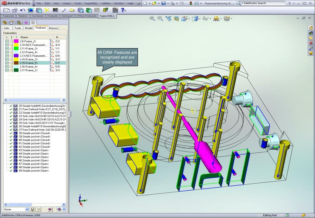The width and height of the screenshot is (315, 218).
Task: Select feature 25:Sink hole<4xSD20 D13.5 Through>
Action: (x=42, y=123)
